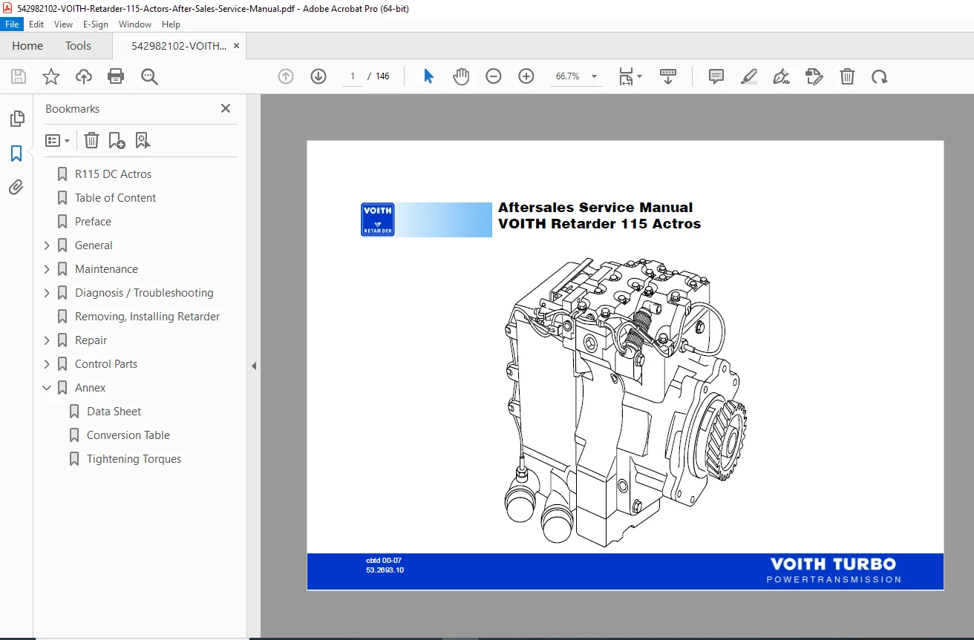This screenshot has height=640, width=974.
Task: Open page display options dropdown arrow
Action: (640, 76)
